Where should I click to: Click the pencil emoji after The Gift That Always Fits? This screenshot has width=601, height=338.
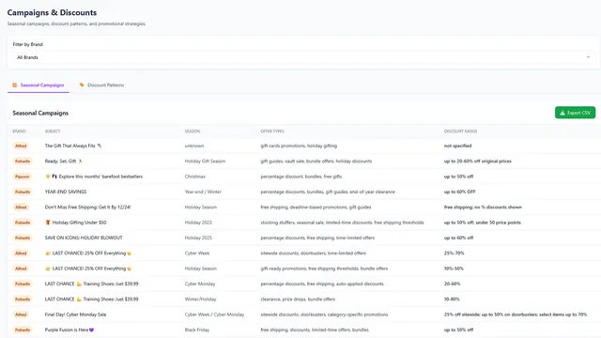tap(100, 146)
